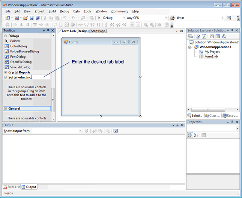The width and height of the screenshot is (242, 198).
Task: Toggle the Toolbox auto-hide pin
Action: coord(48,31)
